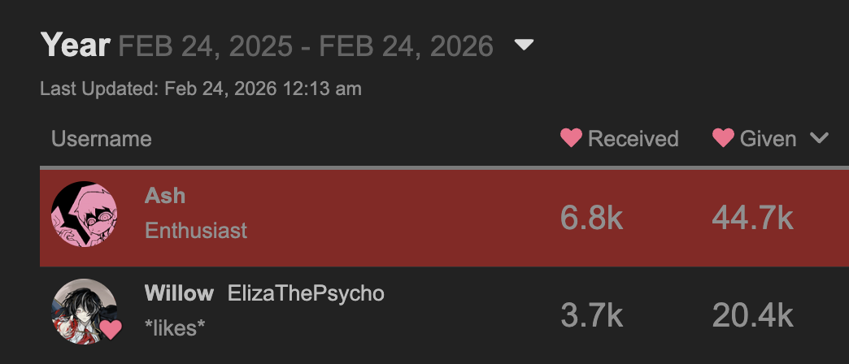849x364 pixels.
Task: Click the Enthusiast title under Ash
Action: [196, 231]
